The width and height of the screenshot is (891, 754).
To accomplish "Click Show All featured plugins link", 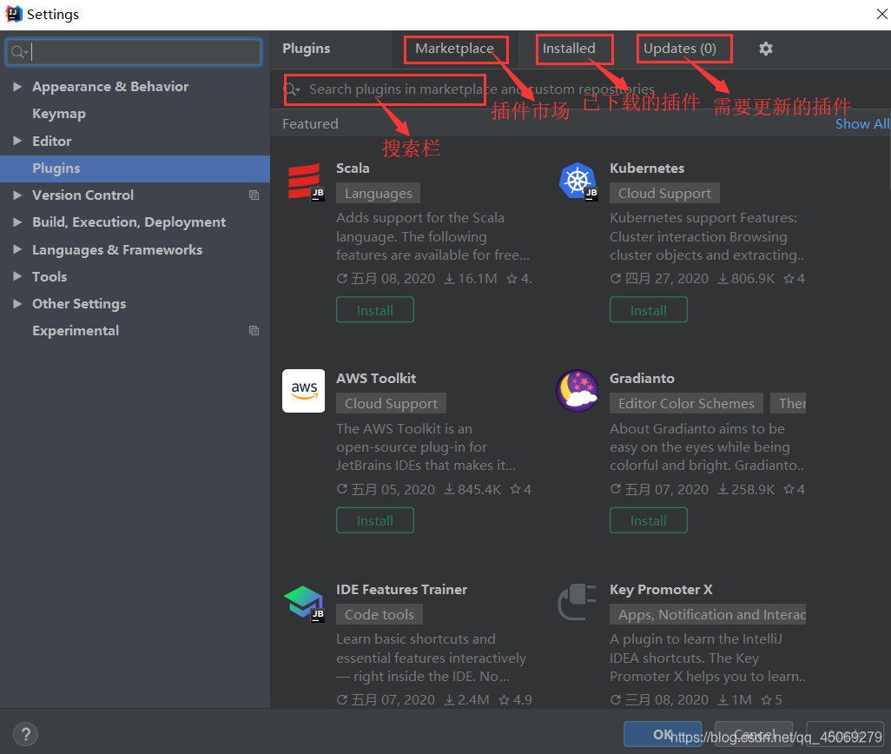I will (861, 124).
